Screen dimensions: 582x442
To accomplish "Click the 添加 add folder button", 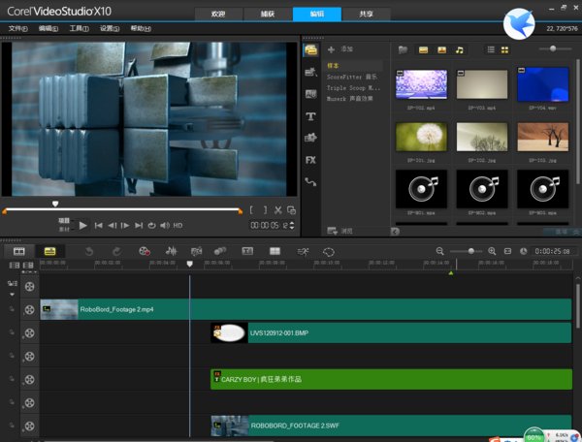I will tap(340, 48).
